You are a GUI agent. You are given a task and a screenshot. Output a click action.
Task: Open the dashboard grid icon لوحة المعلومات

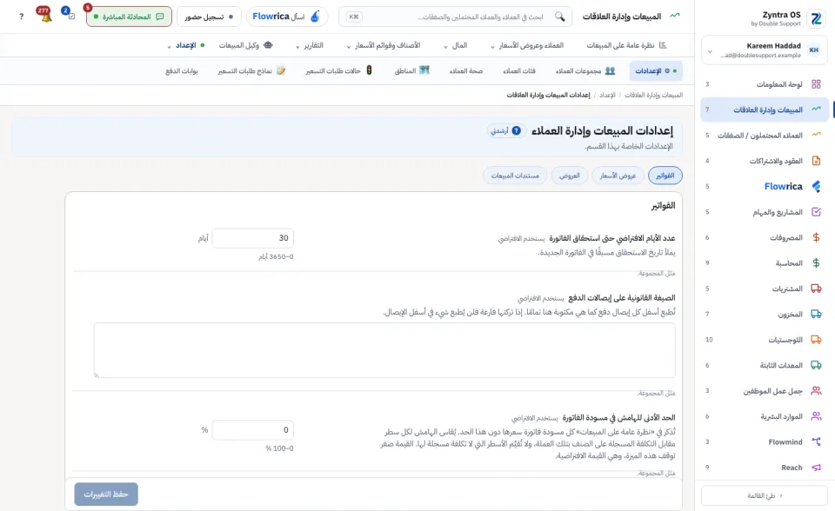pyautogui.click(x=816, y=84)
